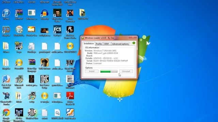Select the Windows_ document icon near WinRAR
The height and width of the screenshot is (122, 218).
[32, 13]
